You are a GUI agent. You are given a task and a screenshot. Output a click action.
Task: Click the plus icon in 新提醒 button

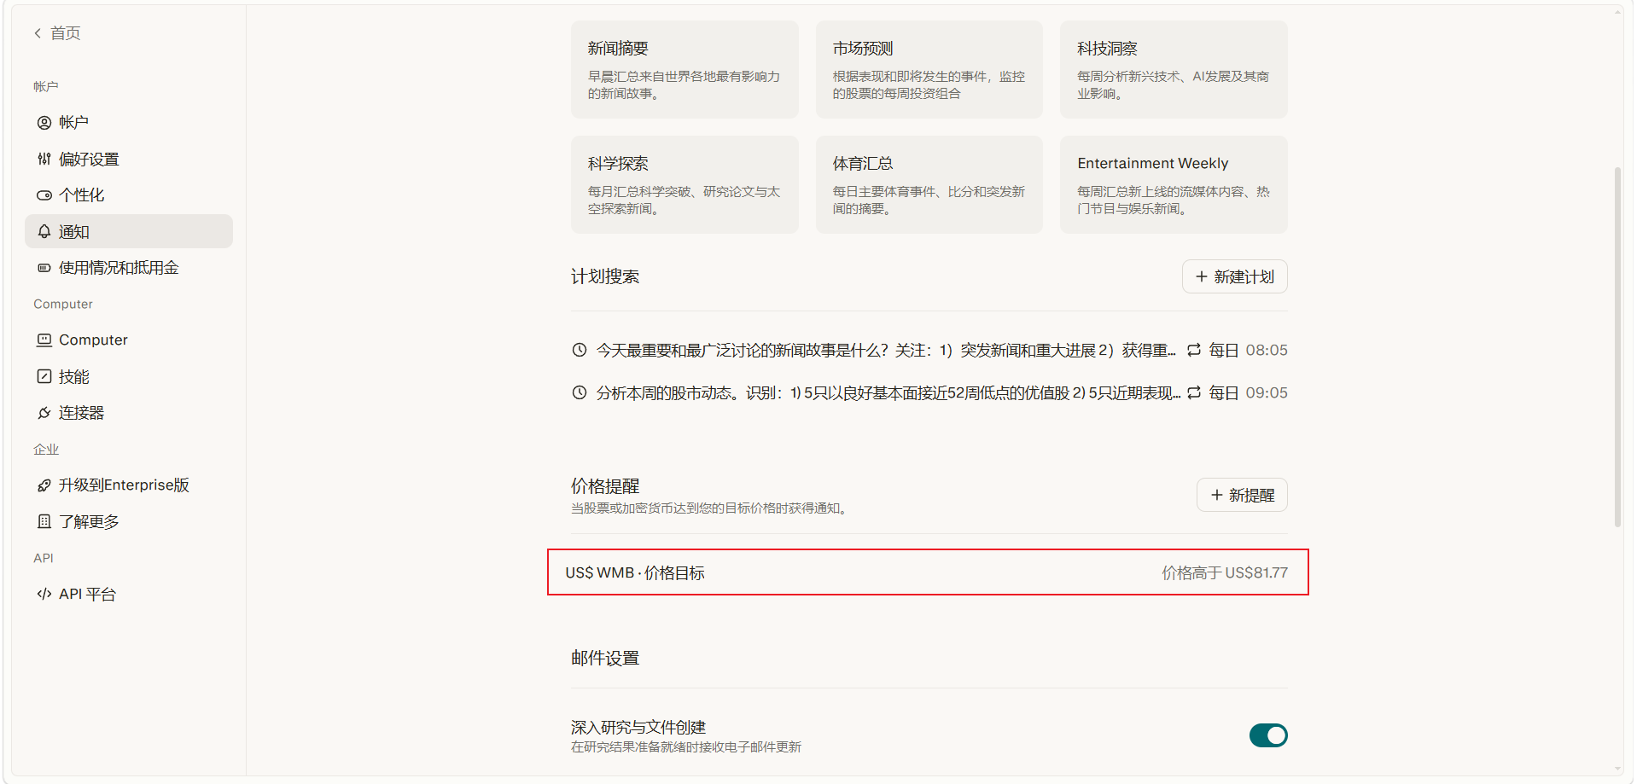point(1217,495)
